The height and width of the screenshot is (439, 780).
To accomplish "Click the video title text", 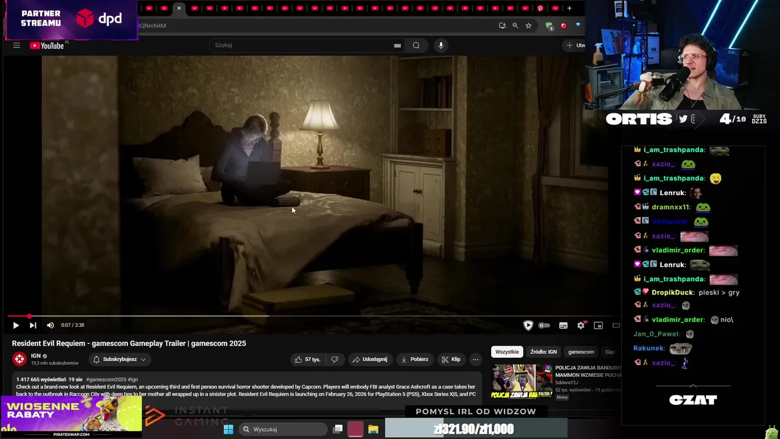I will (x=129, y=343).
